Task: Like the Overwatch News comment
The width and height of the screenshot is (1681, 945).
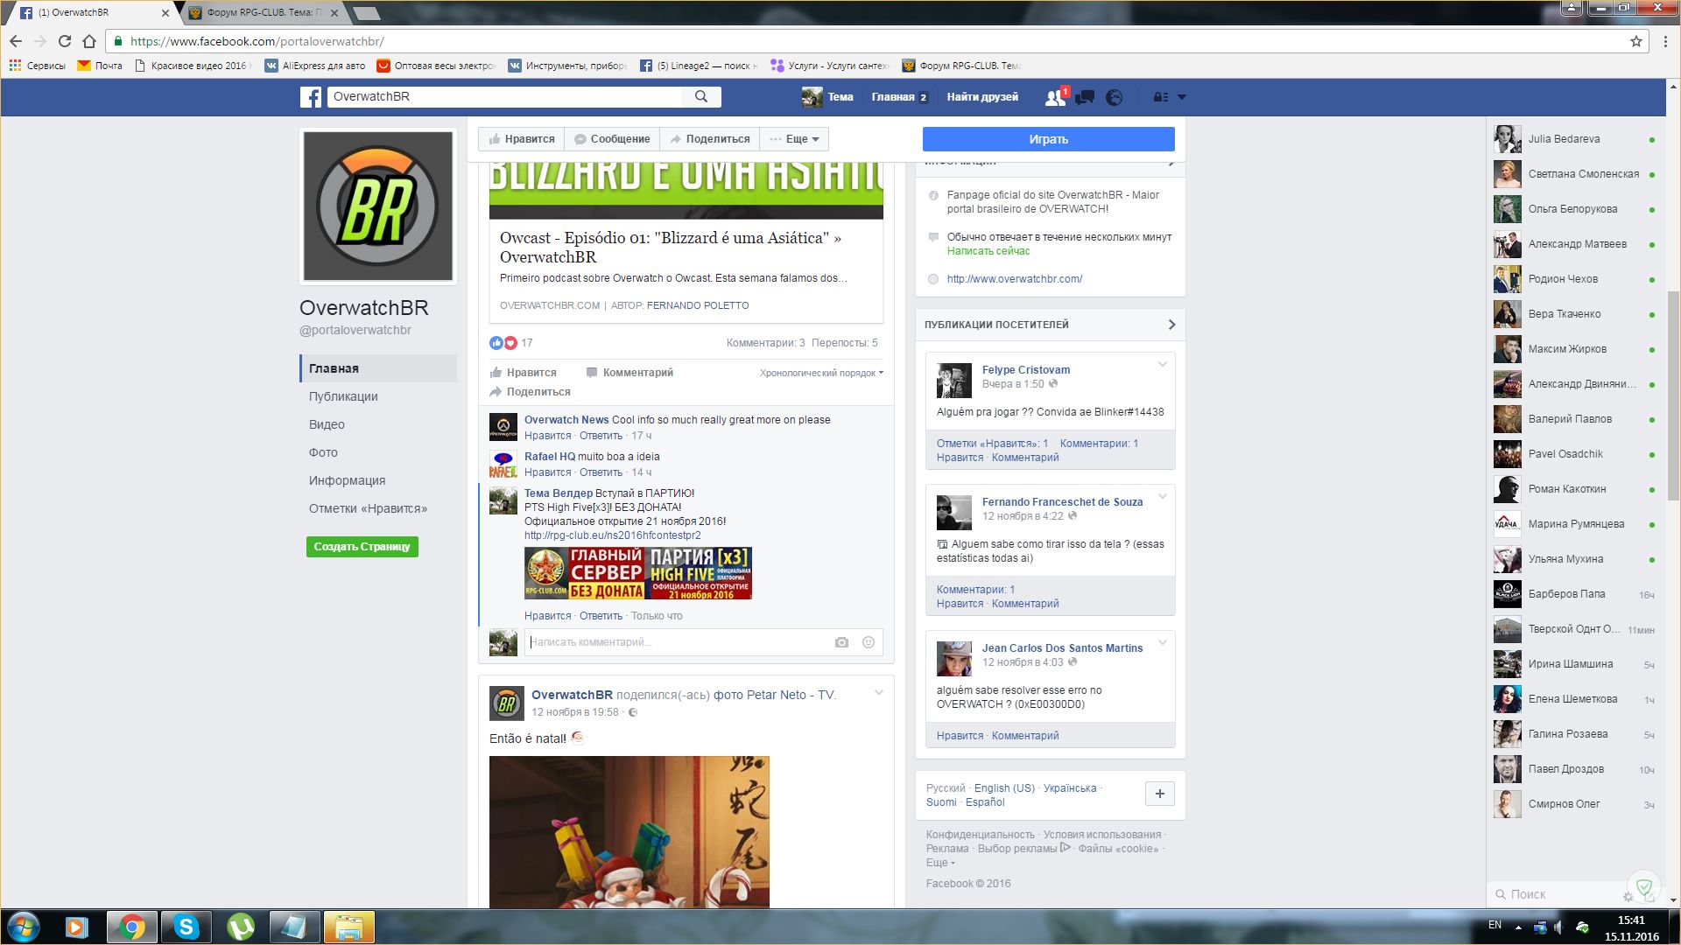Action: pos(547,436)
